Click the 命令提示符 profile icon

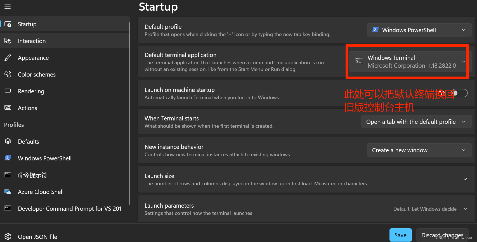coord(8,175)
